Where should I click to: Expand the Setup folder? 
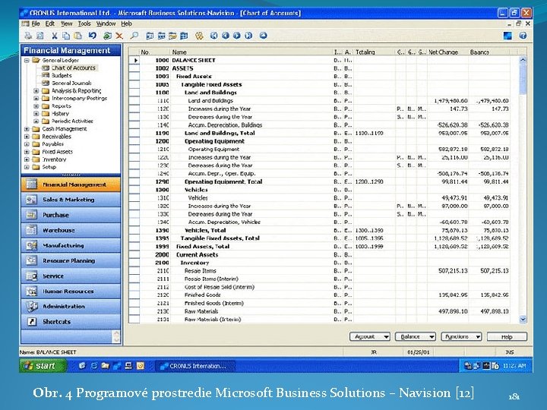27,167
